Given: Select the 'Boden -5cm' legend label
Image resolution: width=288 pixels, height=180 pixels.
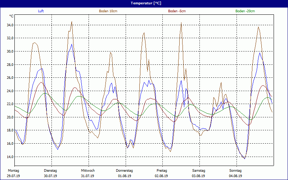Looking at the screenshot, I should pyautogui.click(x=177, y=11).
